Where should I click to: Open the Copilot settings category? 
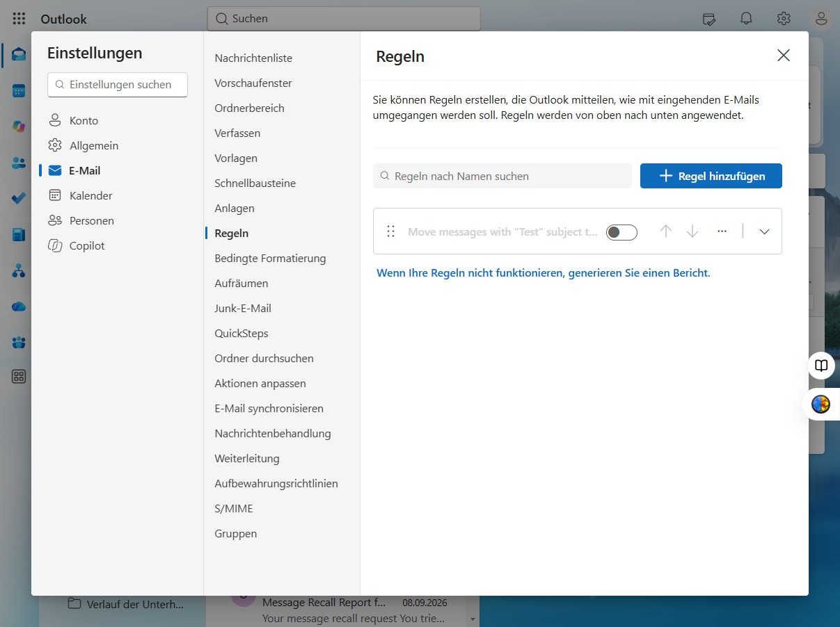[87, 245]
